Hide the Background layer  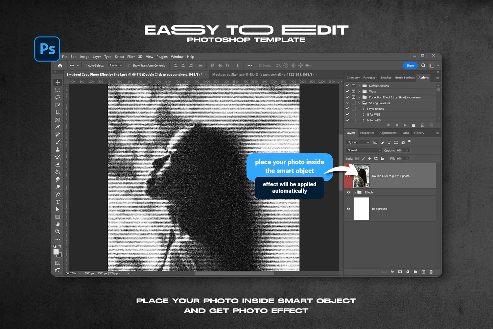click(x=348, y=209)
